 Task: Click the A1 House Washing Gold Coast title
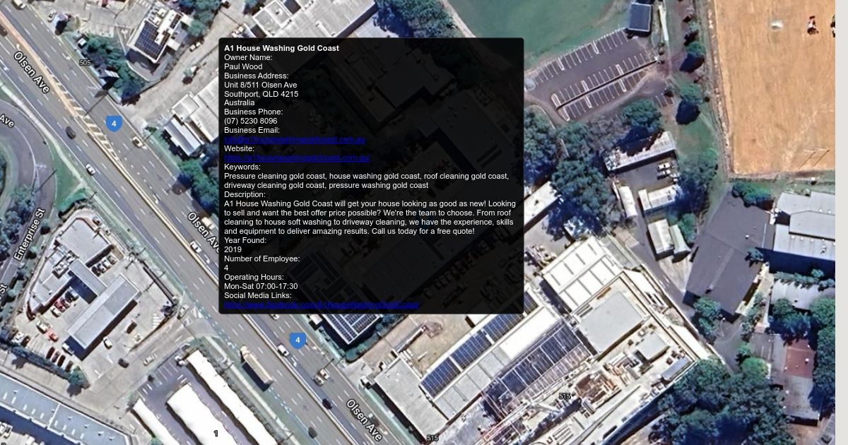pos(281,48)
